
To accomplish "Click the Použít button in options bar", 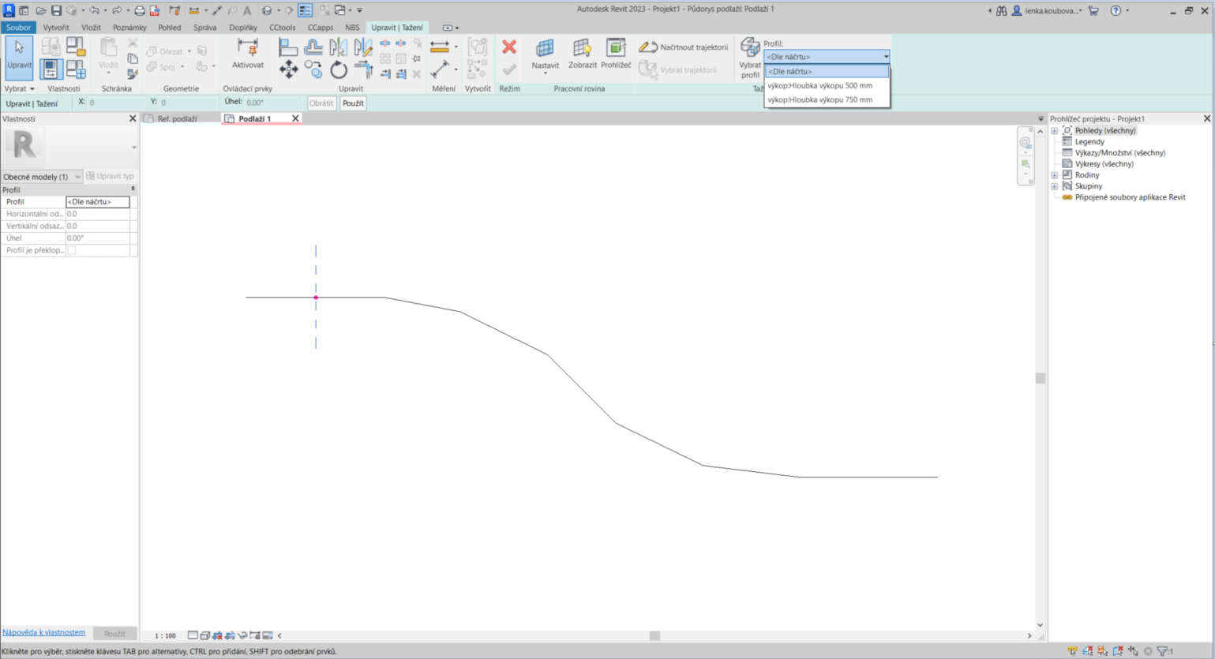I will (353, 103).
